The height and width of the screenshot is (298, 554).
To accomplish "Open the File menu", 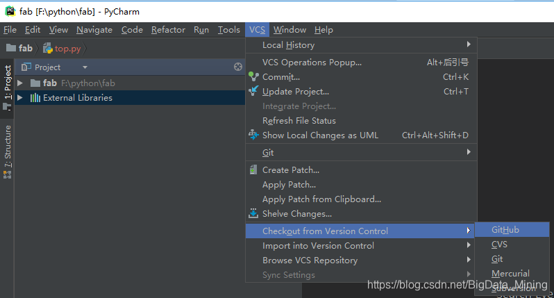I will (10, 30).
